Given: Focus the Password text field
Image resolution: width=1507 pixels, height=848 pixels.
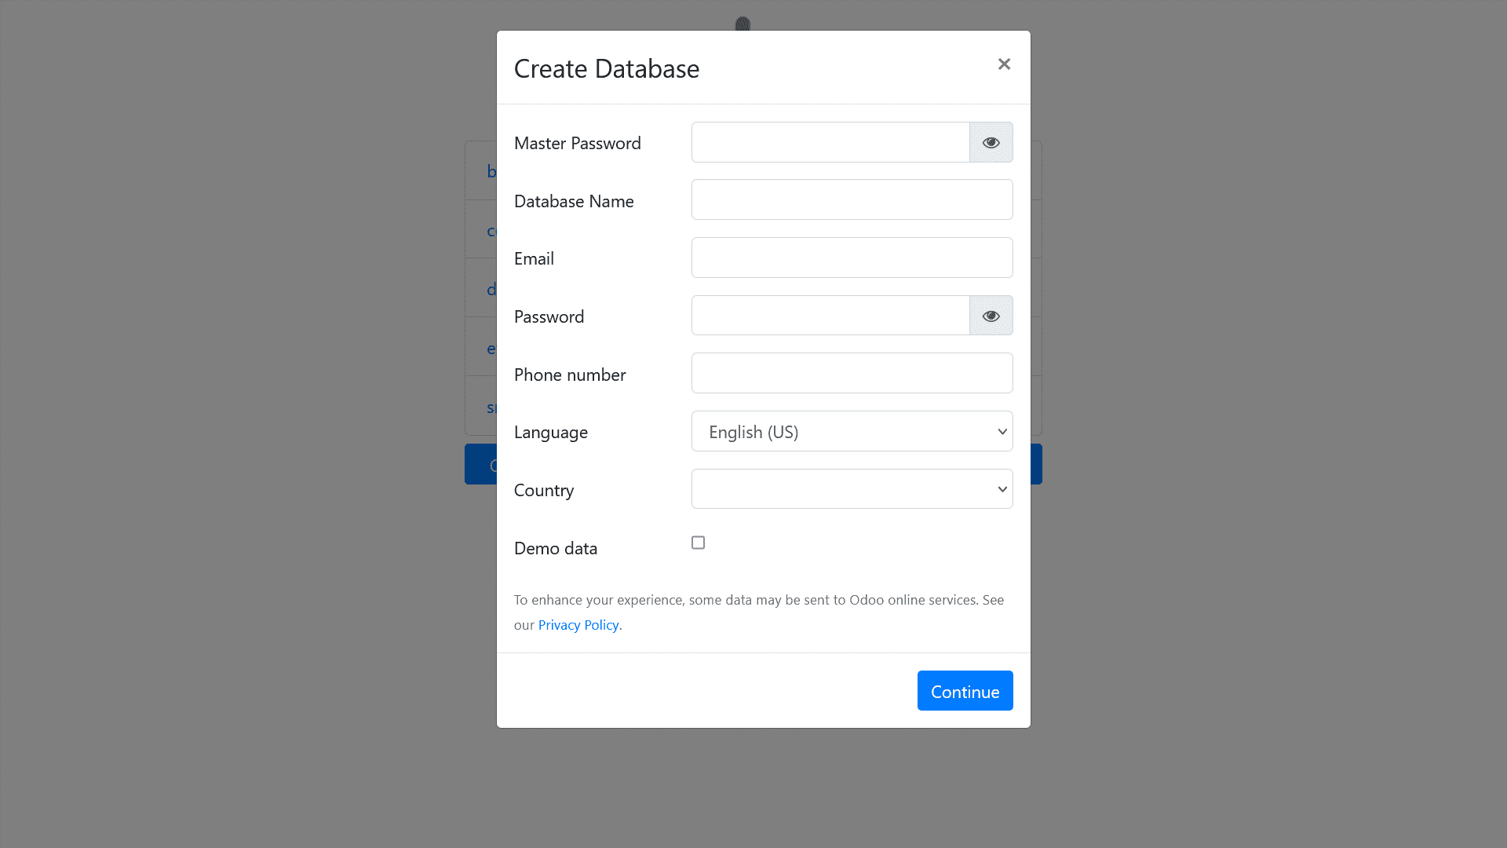Looking at the screenshot, I should [830, 316].
